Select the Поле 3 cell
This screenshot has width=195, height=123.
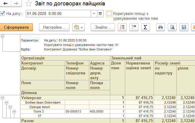pos(43,111)
